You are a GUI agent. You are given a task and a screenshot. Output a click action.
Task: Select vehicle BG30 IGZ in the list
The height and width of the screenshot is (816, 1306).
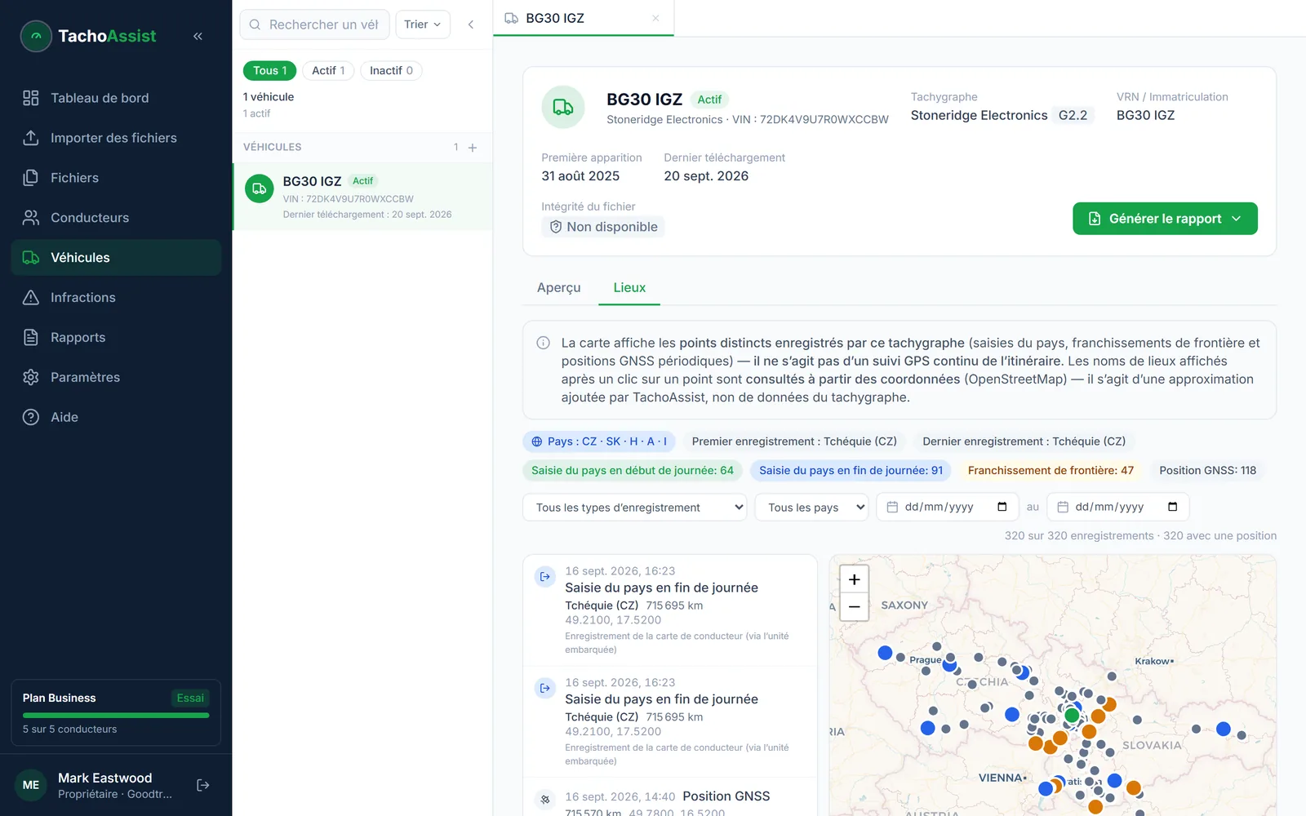363,197
